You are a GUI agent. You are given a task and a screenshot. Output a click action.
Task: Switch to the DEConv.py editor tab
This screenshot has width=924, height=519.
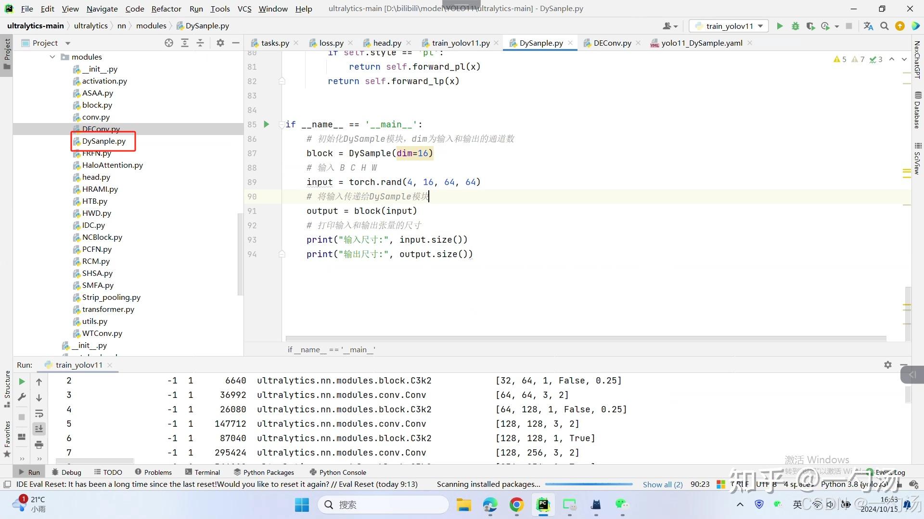[x=612, y=43]
